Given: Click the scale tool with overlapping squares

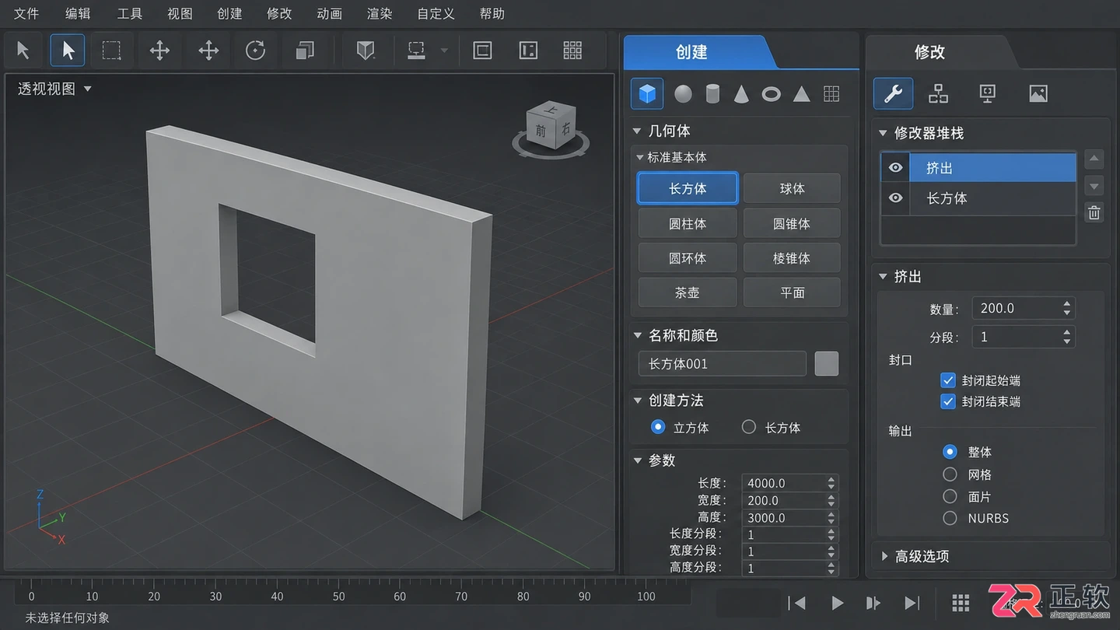Looking at the screenshot, I should tap(304, 51).
